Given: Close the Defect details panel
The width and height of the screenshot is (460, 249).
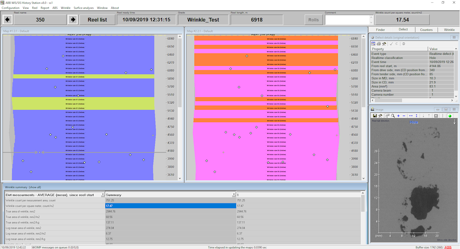Looking at the screenshot, I should click(454, 37).
